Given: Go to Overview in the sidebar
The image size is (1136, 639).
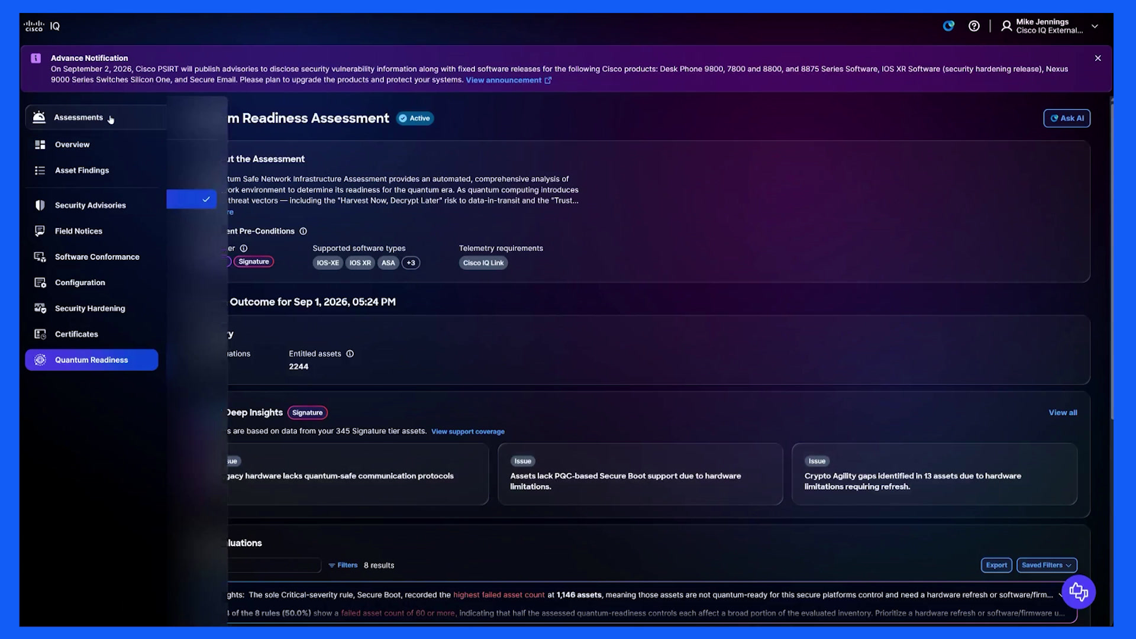Looking at the screenshot, I should coord(92,144).
